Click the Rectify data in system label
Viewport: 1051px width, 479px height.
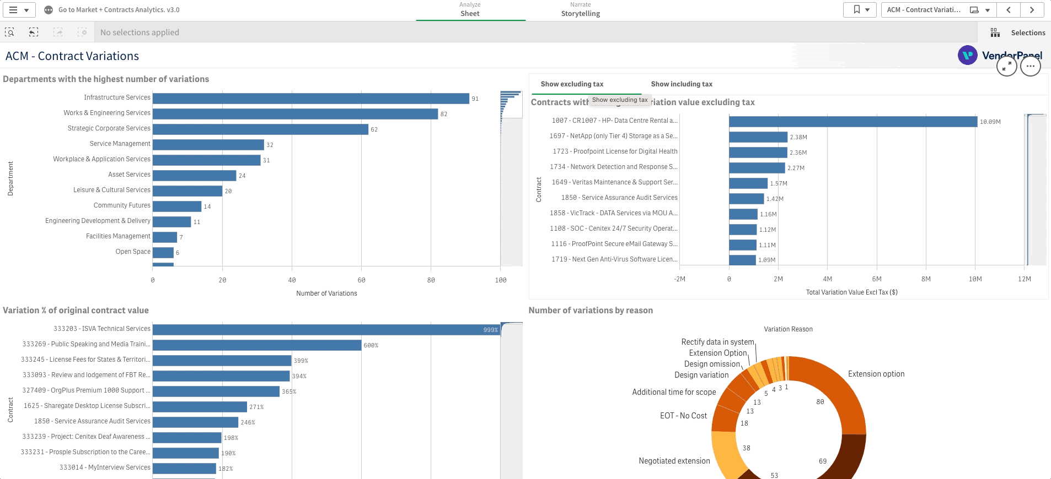tap(717, 342)
